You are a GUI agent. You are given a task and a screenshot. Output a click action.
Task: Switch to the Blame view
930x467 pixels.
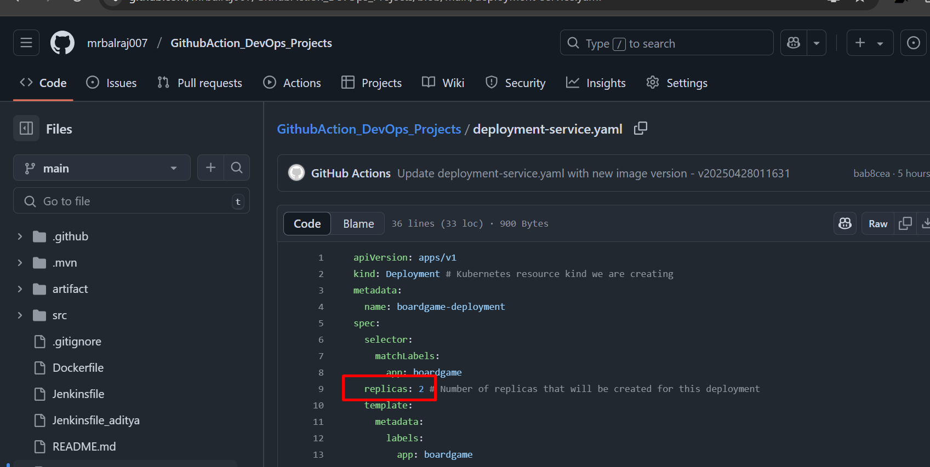coord(358,223)
